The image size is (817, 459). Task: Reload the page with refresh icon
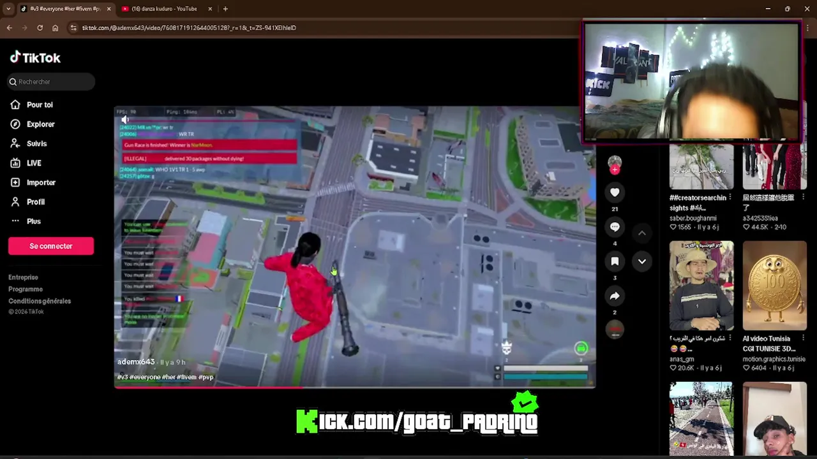40,27
